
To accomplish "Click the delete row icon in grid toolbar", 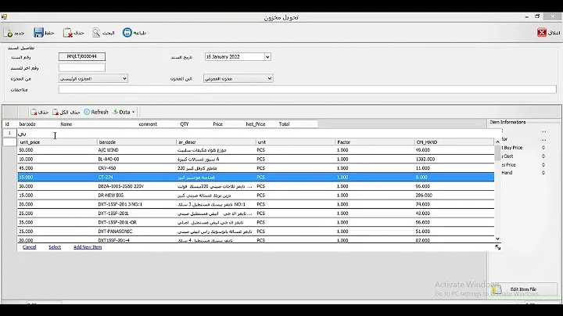I will point(34,112).
